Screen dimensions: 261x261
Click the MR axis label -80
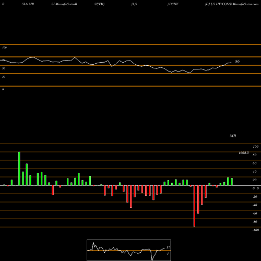[255, 222]
